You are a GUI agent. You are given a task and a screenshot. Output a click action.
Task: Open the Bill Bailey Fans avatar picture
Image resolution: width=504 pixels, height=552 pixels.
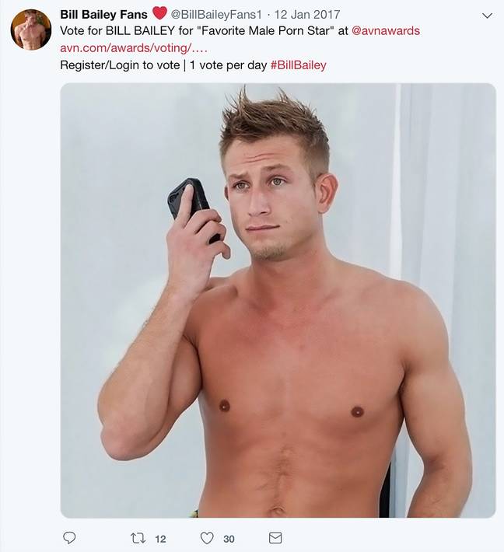point(31,30)
